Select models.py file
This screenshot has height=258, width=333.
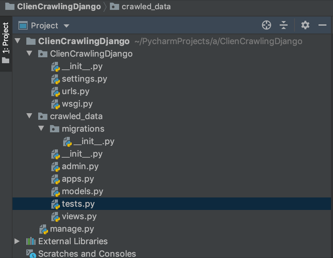82,192
